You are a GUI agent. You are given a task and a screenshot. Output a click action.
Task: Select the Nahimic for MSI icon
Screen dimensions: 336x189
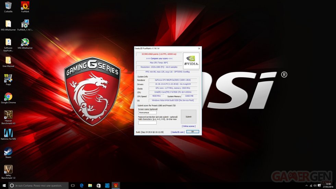[8, 134]
